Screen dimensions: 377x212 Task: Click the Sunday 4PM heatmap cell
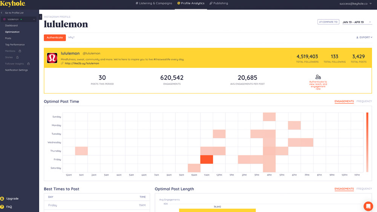(269, 117)
